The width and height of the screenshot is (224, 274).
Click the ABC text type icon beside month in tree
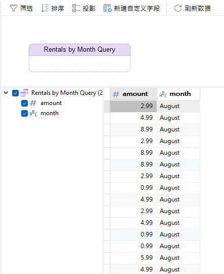pyautogui.click(x=33, y=113)
